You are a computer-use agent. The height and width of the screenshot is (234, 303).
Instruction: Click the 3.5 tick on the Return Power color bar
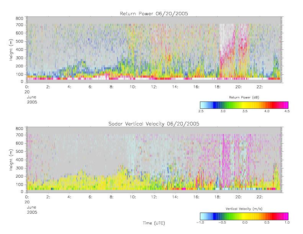click(x=245, y=111)
